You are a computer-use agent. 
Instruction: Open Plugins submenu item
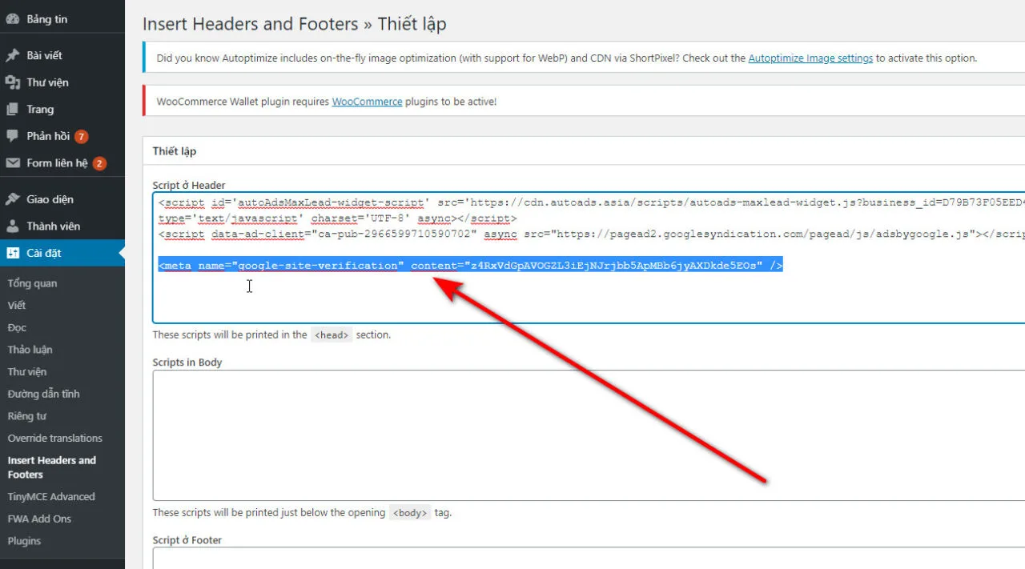(24, 541)
